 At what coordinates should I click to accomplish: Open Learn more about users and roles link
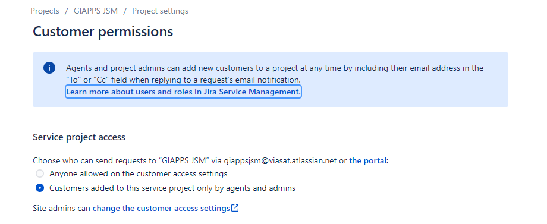pyautogui.click(x=183, y=92)
